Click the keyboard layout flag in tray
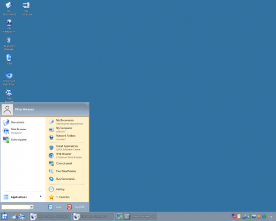The image size is (276, 221). point(234,216)
